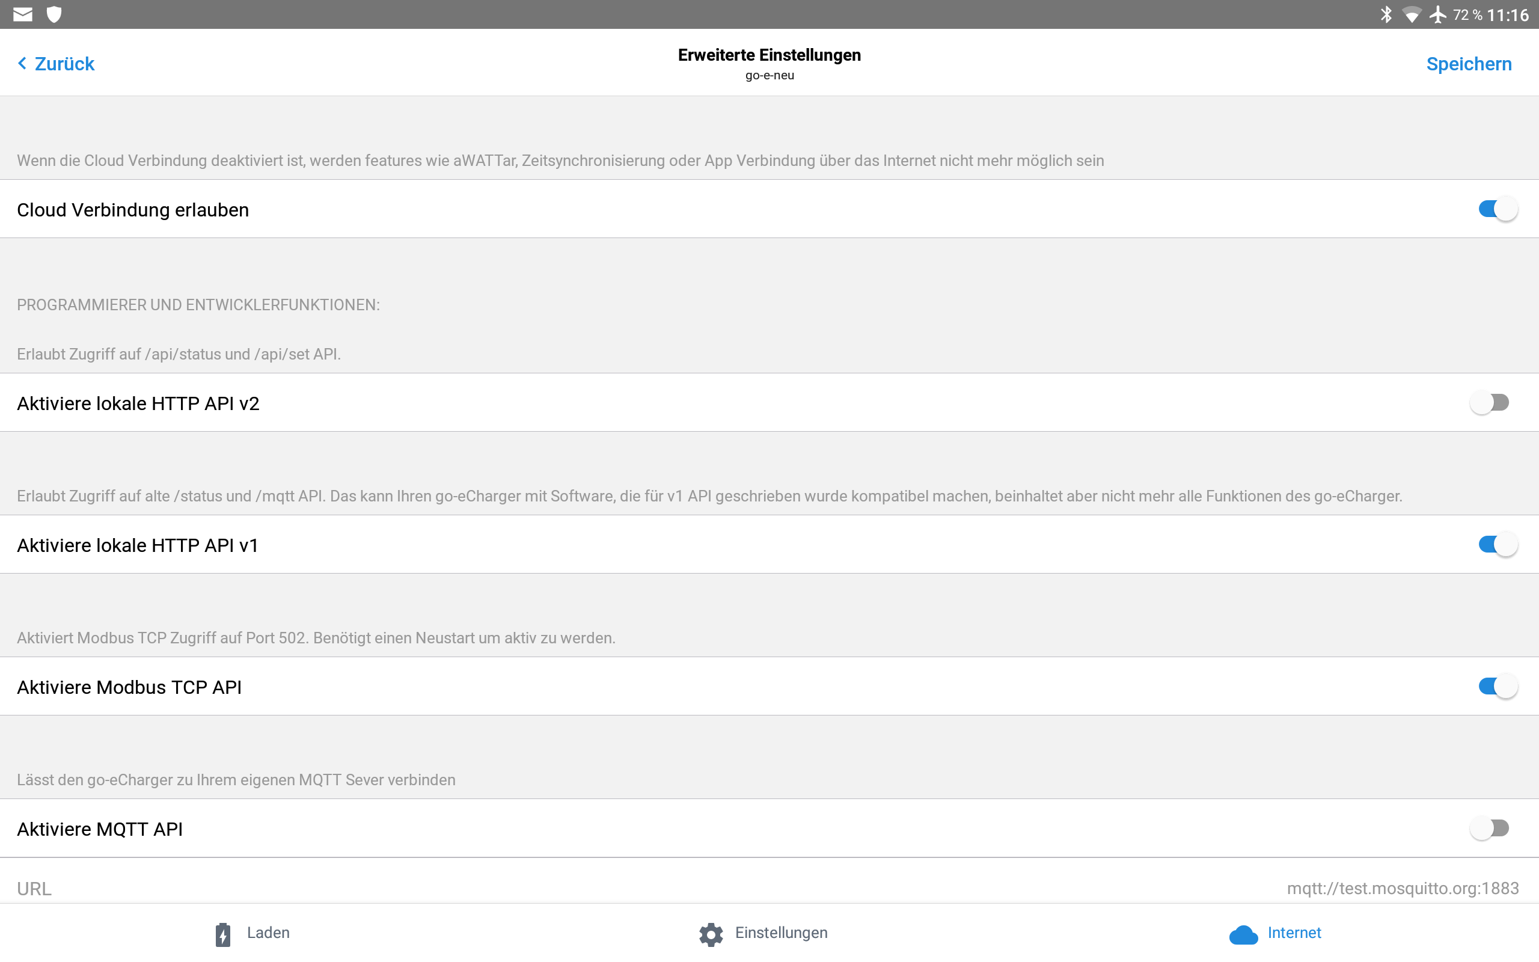Tap the airplane mode status icon
The width and height of the screenshot is (1539, 962).
pos(1437,14)
